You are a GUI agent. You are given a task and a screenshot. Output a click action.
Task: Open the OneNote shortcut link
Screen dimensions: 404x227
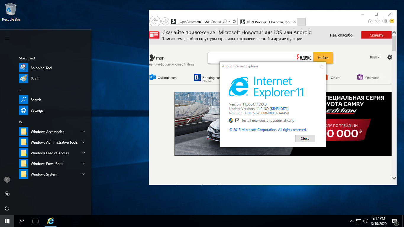(368, 78)
